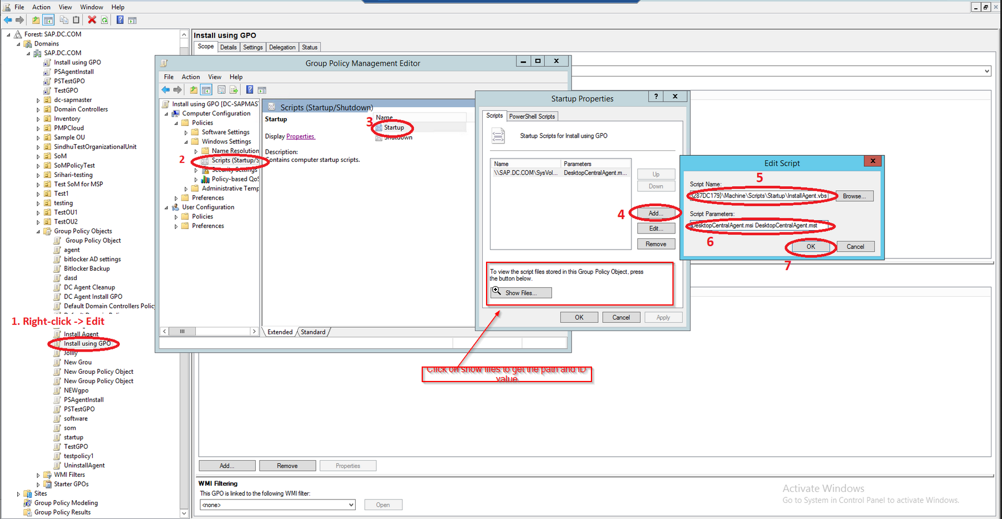Collapse Computer Configuration in editor

[x=166, y=114]
